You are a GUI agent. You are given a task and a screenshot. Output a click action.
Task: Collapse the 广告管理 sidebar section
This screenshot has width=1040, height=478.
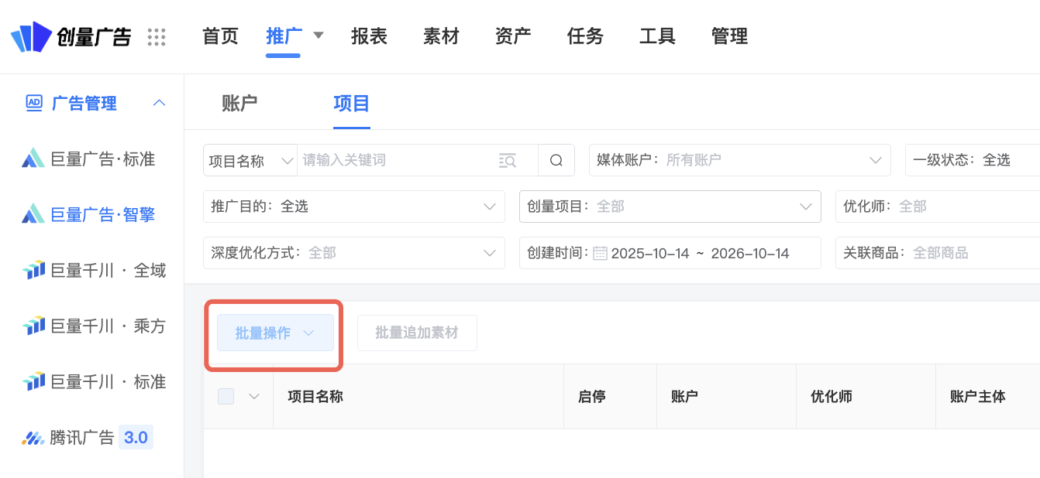tap(159, 103)
